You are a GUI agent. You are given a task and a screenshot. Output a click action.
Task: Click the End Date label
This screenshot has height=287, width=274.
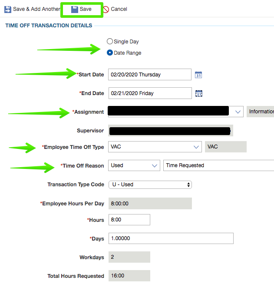point(92,93)
